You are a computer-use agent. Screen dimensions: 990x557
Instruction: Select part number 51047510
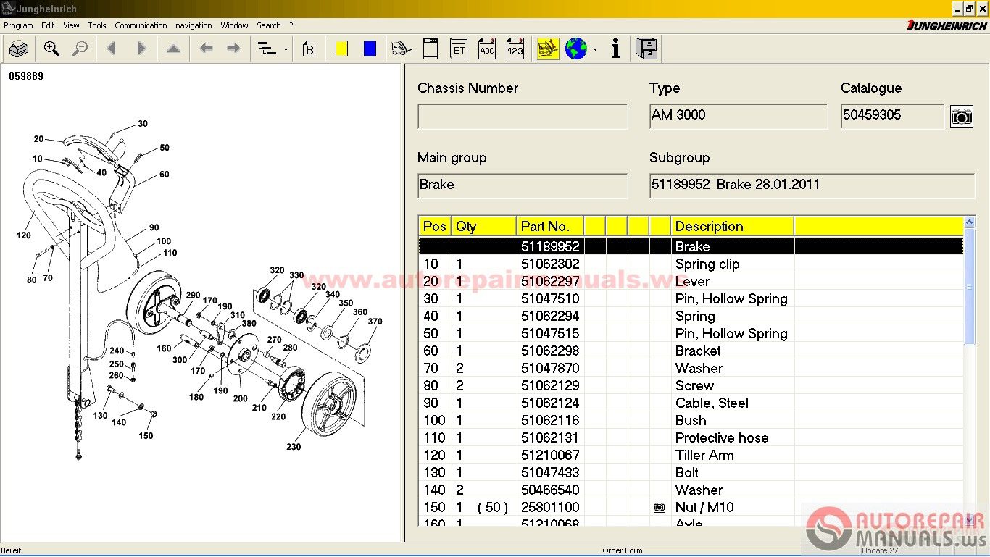(x=550, y=298)
